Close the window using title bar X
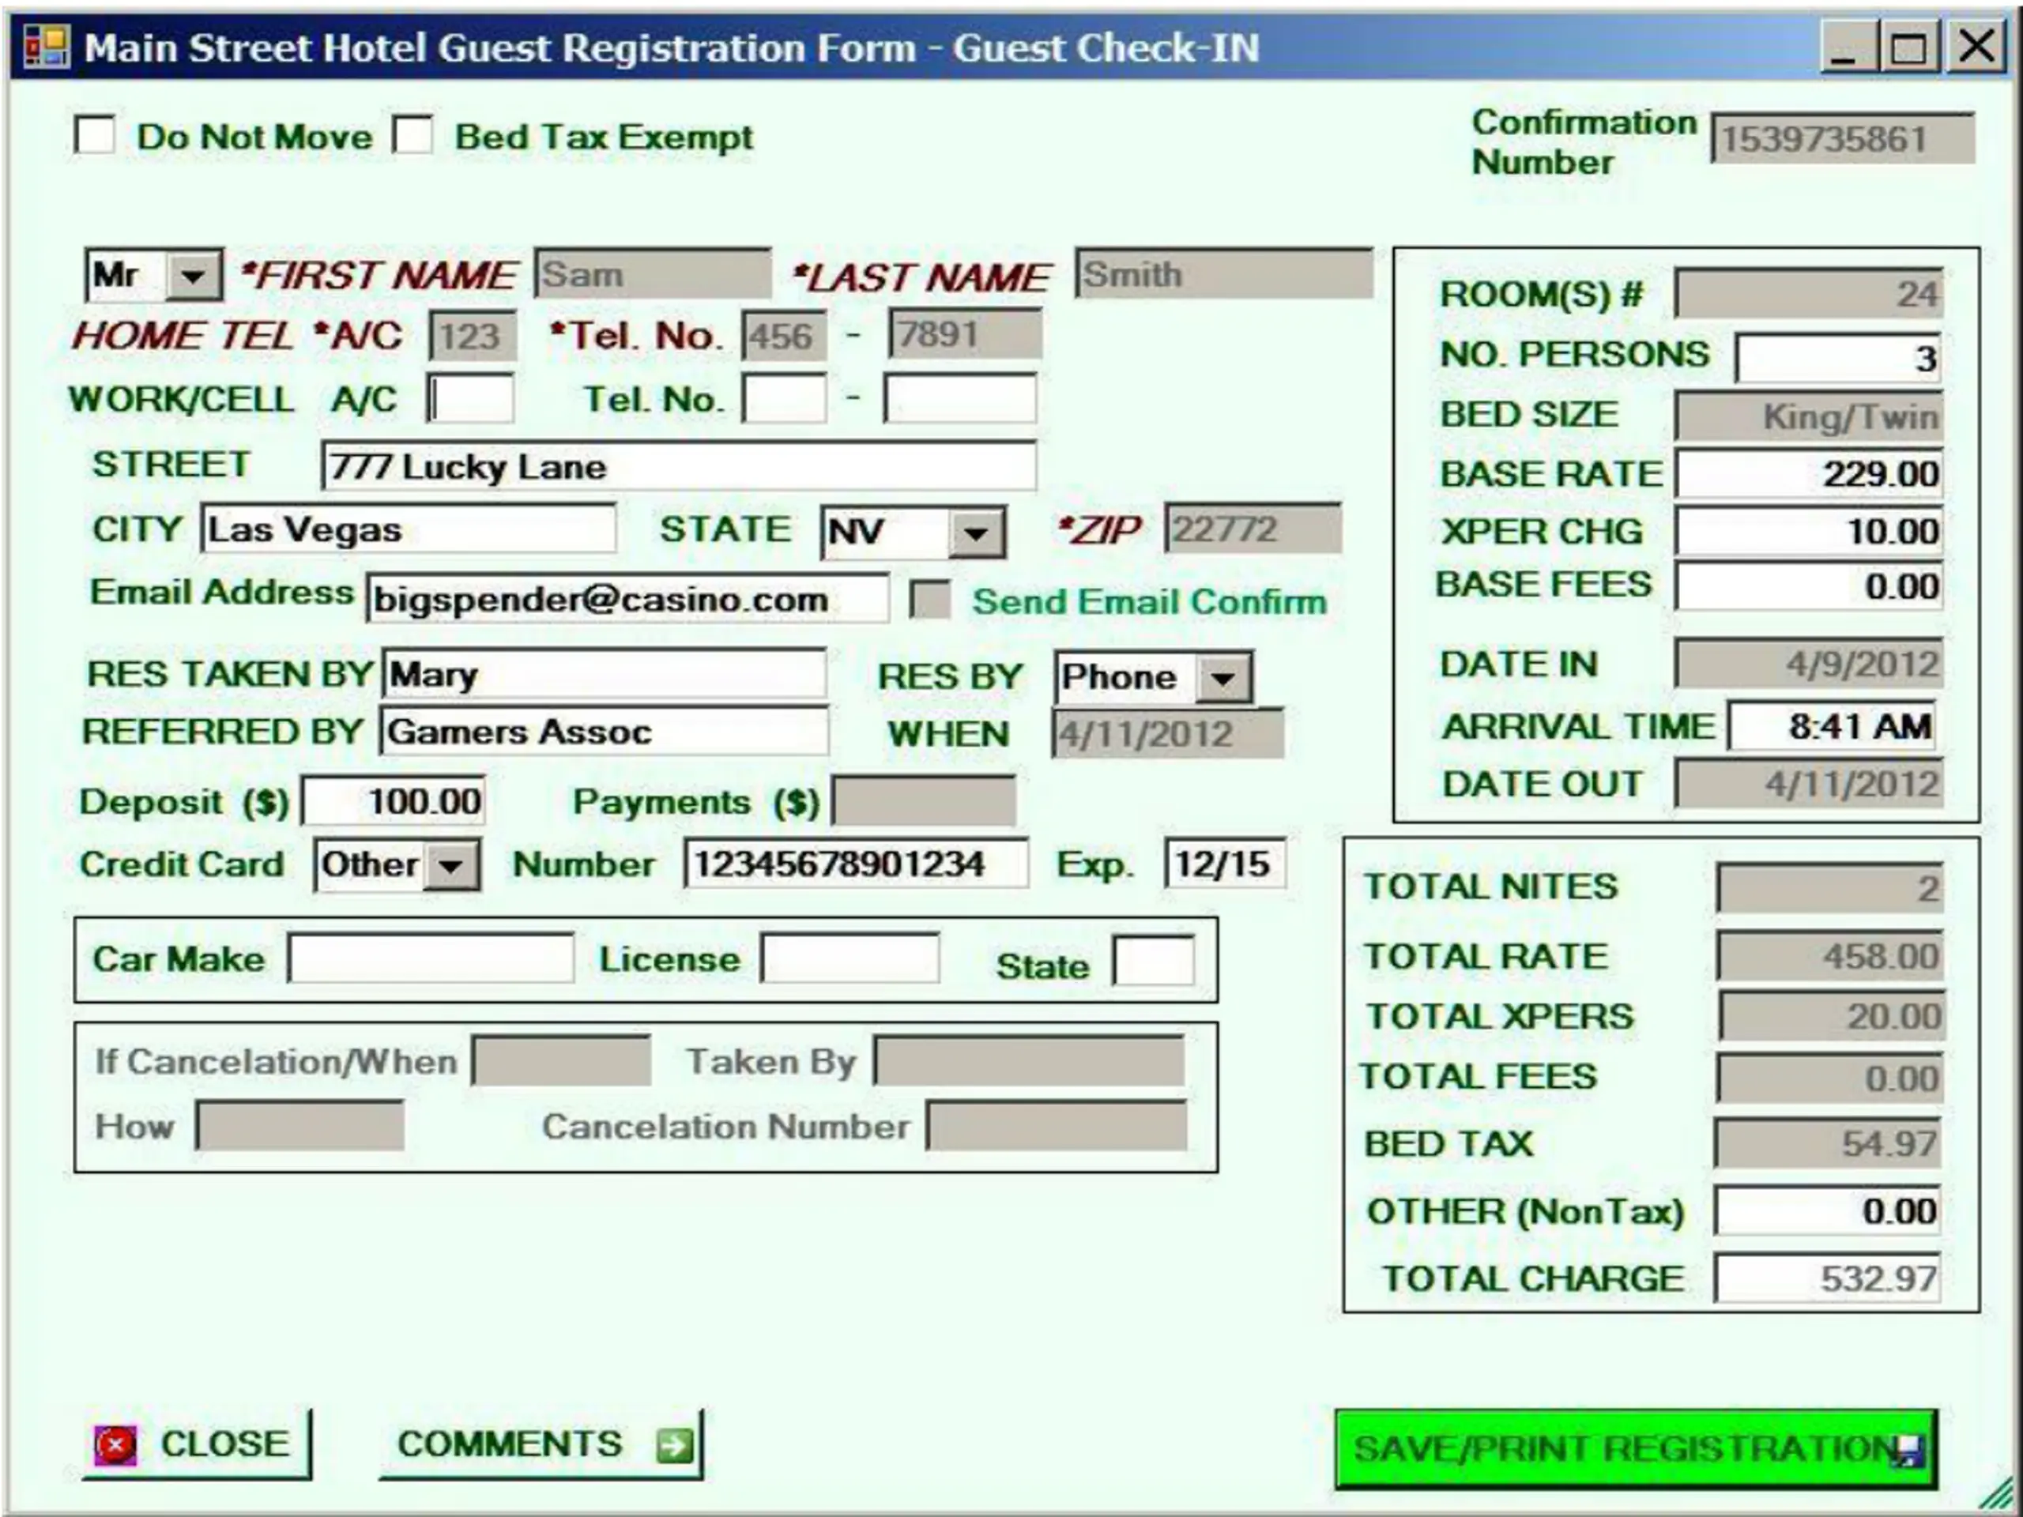The height and width of the screenshot is (1517, 2023). (x=1976, y=47)
